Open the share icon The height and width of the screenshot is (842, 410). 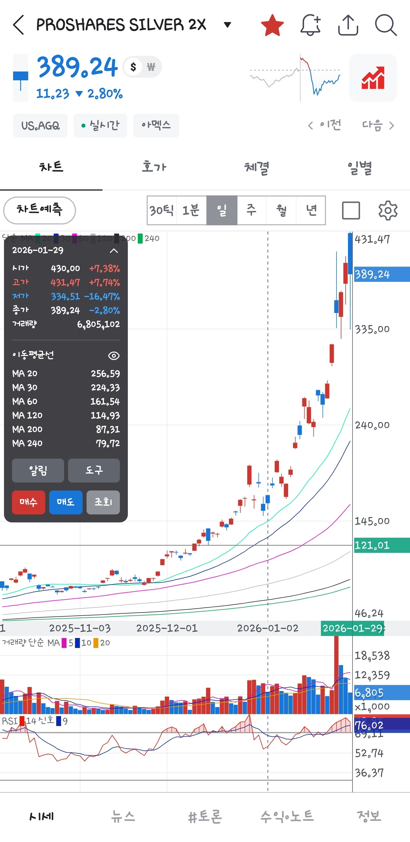pos(348,25)
